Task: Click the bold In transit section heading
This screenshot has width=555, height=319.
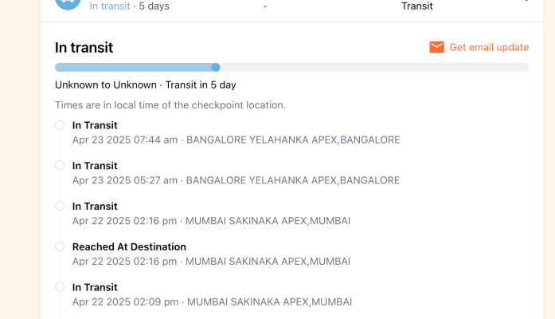Action: [84, 48]
